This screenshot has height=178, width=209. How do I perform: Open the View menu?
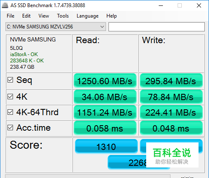[44, 16]
